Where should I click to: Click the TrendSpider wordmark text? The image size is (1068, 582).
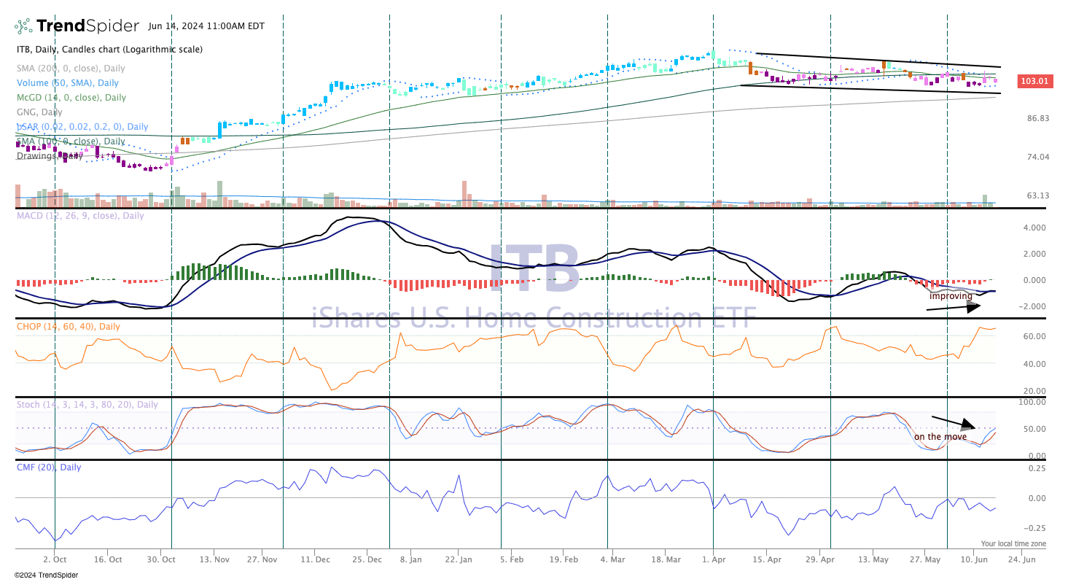[x=87, y=26]
